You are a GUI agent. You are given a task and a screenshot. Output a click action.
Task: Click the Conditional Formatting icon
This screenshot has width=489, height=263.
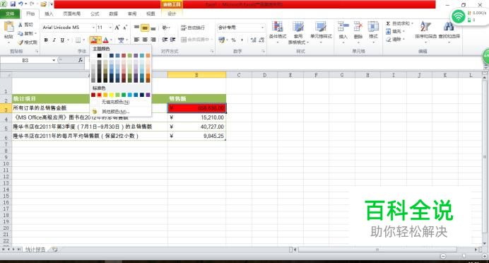coord(277,27)
